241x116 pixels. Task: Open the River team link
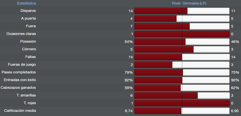point(176,3)
